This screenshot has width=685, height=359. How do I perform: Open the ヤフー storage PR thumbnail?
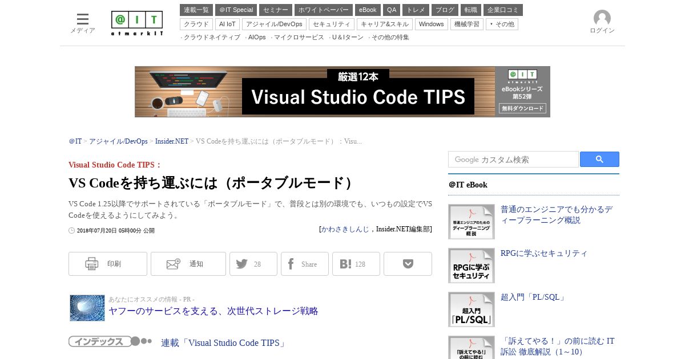tap(87, 308)
